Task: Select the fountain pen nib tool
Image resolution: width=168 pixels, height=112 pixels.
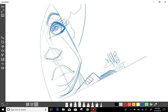Action: click(92, 105)
